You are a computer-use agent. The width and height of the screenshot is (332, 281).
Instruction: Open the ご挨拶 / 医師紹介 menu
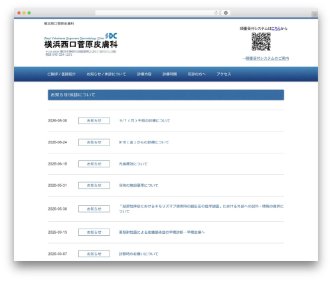61,74
